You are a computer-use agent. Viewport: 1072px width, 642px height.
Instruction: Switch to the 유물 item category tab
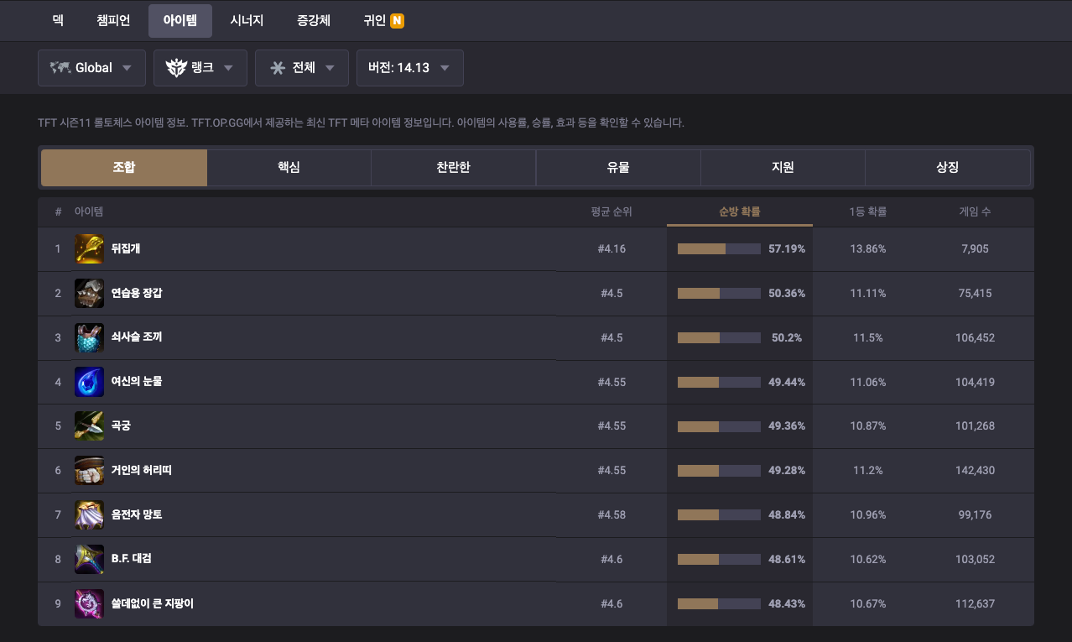click(618, 168)
